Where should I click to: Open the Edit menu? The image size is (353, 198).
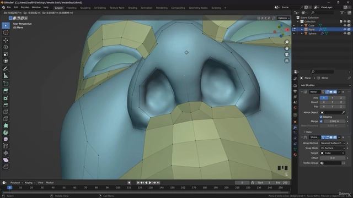pyautogui.click(x=15, y=7)
